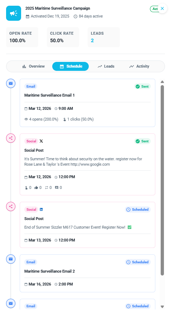Click the X platform icon on social post
Image resolution: width=170 pixels, height=322 pixels.
41,141
